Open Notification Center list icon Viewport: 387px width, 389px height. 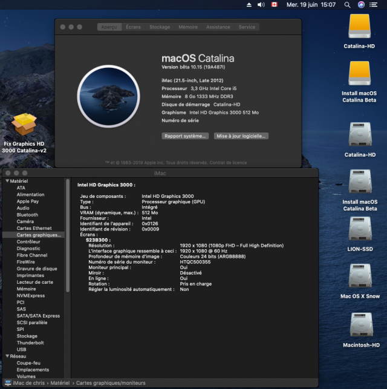click(373, 5)
